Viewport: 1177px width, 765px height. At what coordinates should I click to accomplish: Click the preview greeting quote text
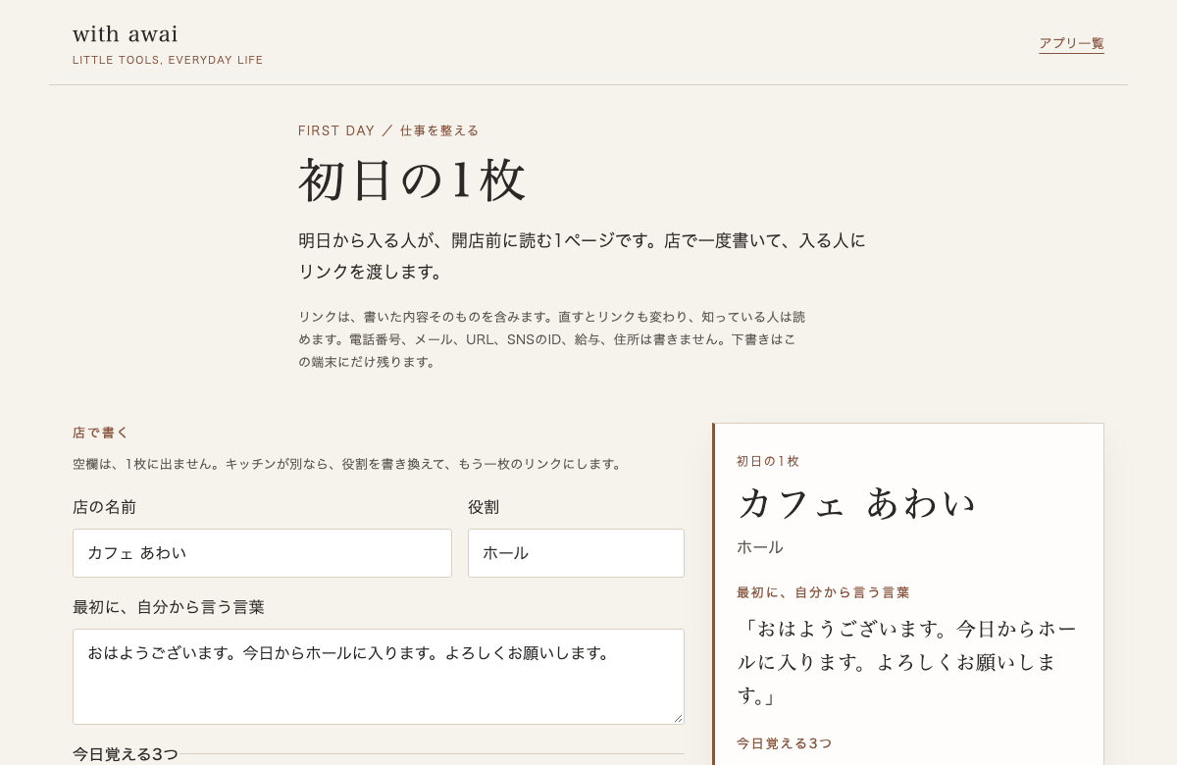tap(907, 662)
